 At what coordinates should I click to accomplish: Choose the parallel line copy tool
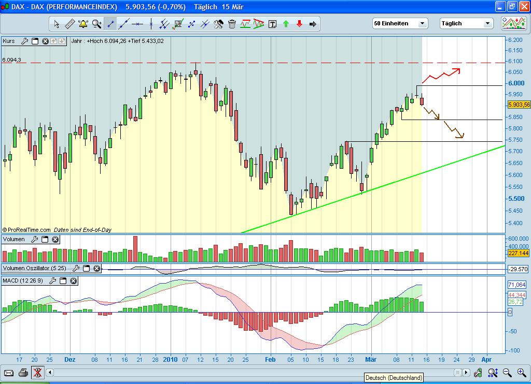(205, 24)
